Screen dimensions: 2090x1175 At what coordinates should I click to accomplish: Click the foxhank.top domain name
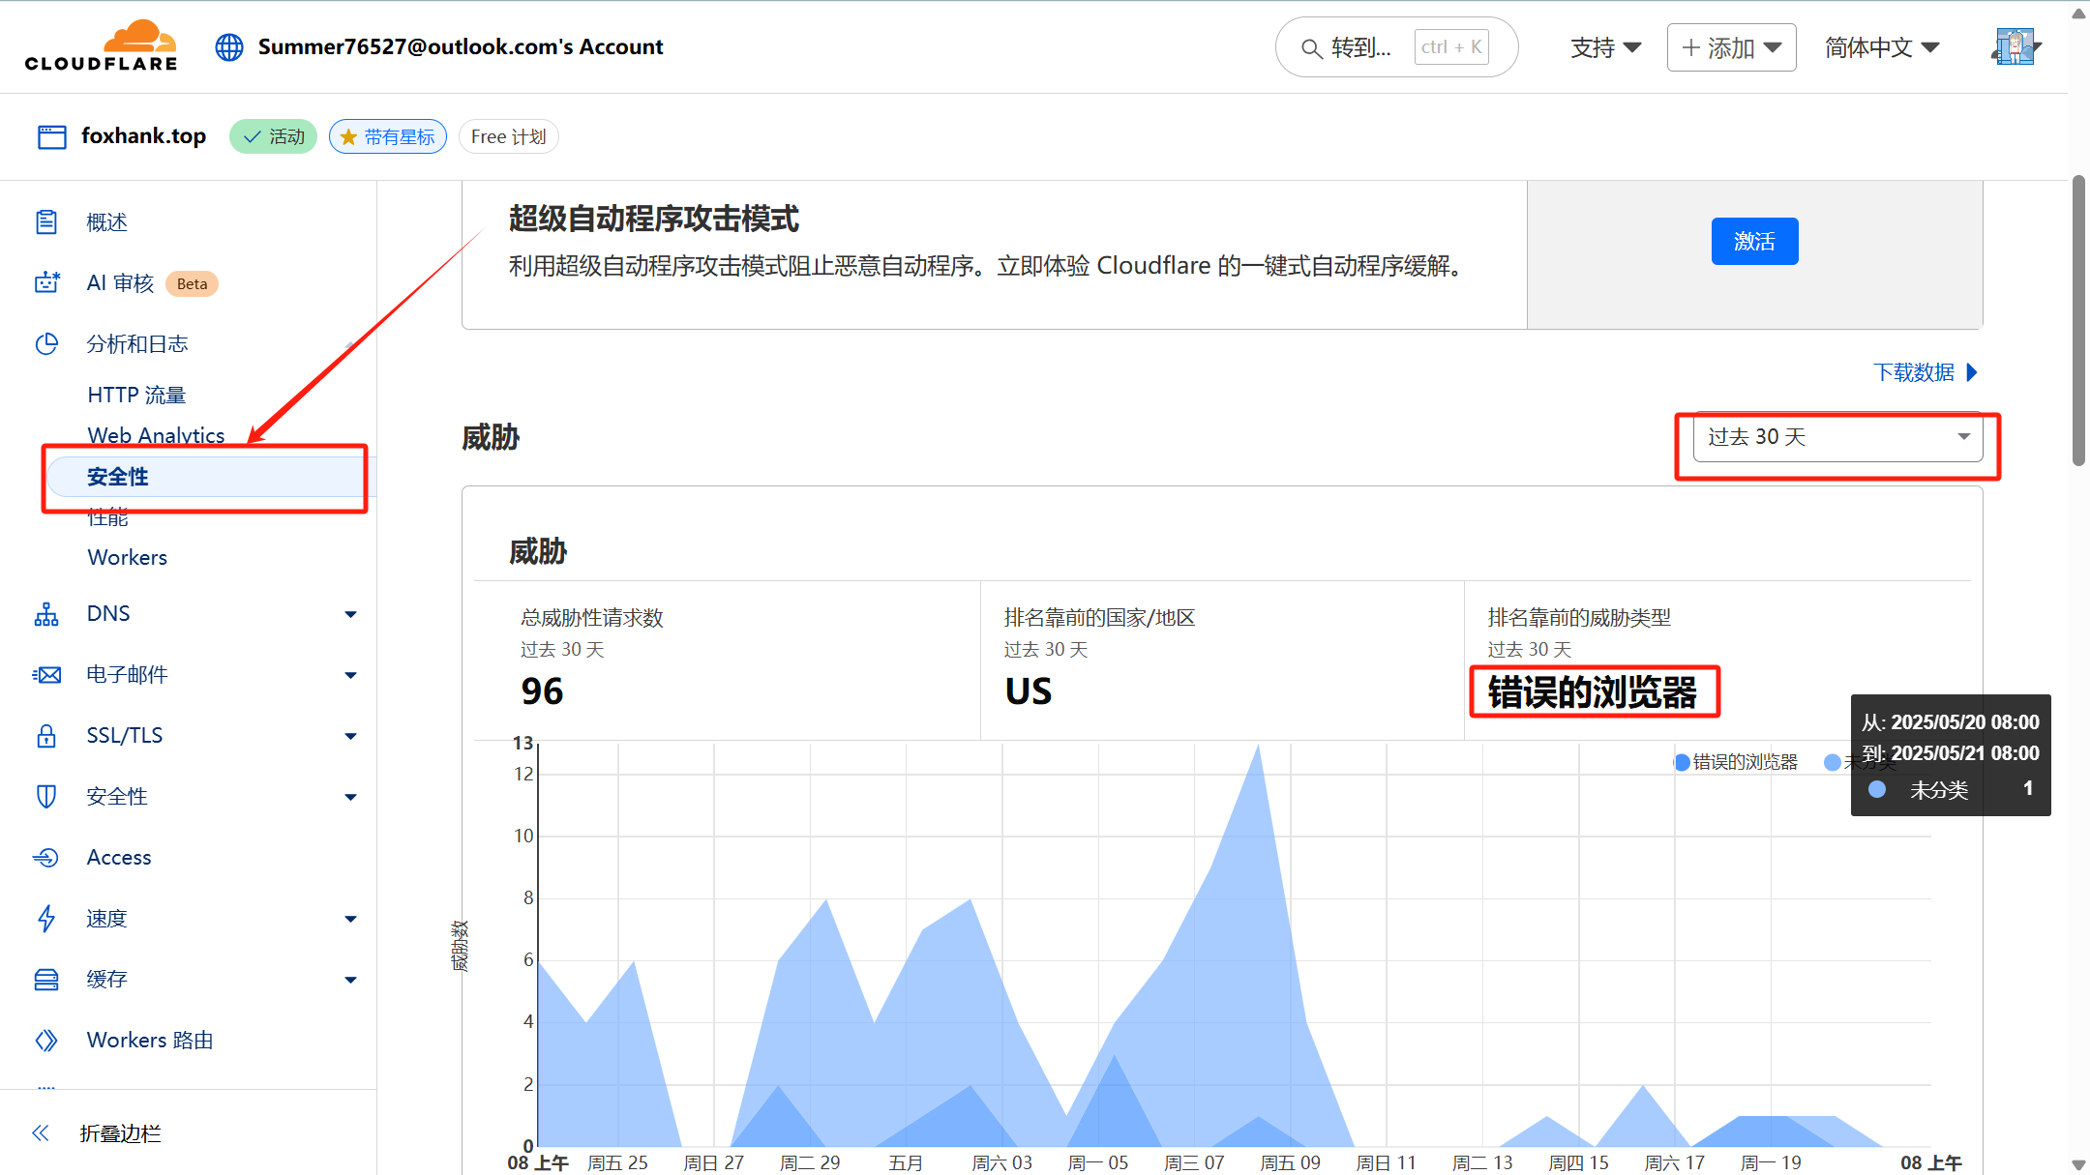point(143,136)
